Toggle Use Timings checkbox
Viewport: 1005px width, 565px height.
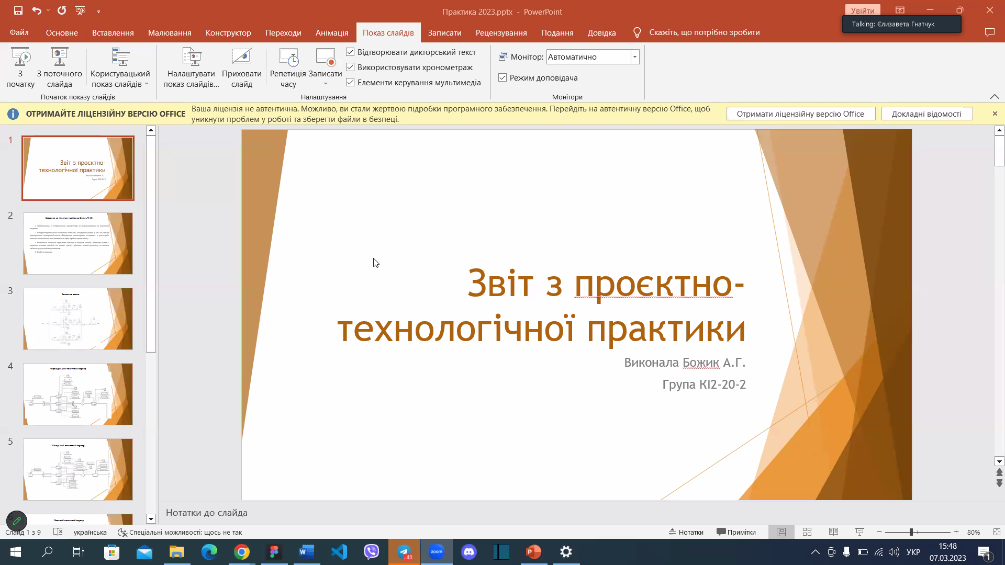350,67
